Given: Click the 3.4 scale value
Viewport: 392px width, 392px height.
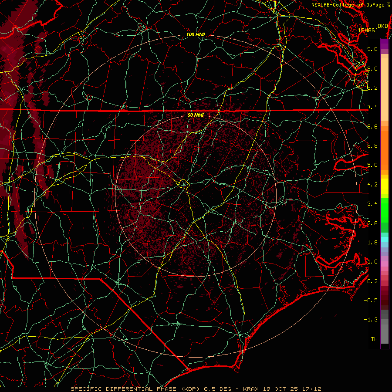Looking at the screenshot, I should click(372, 204).
